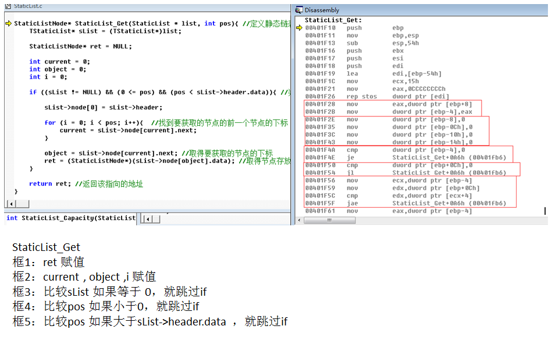The image size is (559, 340).
Task: Click address 00401F54 'jl' jump instruction
Action: click(x=405, y=173)
